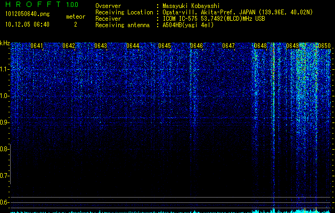Click the 0.6 frequency axis label

point(4,202)
